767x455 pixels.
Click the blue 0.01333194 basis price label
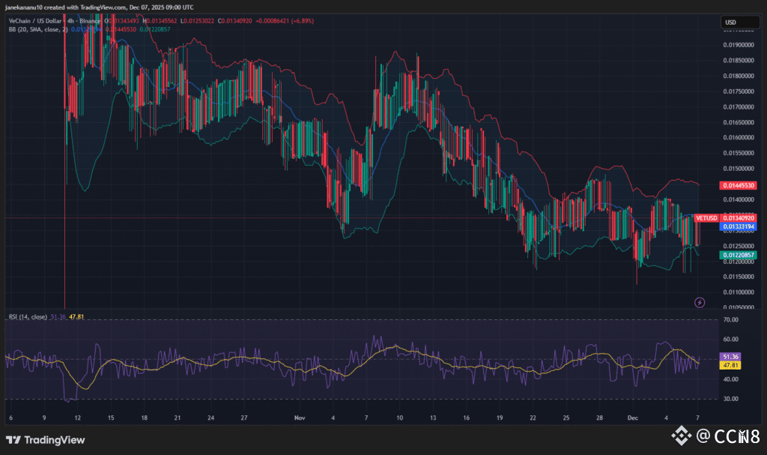pos(738,226)
